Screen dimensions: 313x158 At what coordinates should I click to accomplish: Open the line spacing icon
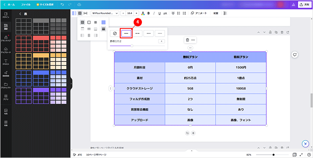pos(184,13)
